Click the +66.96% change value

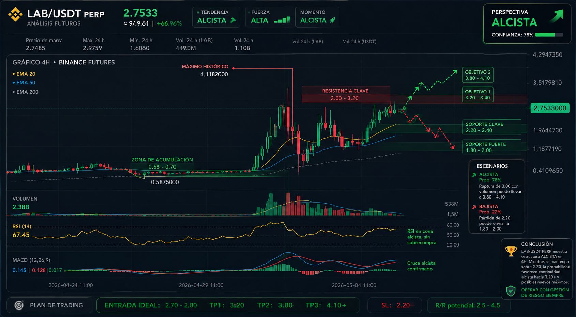pyautogui.click(x=169, y=23)
